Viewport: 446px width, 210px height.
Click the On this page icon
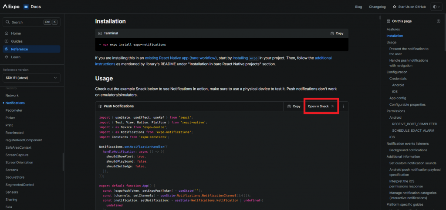pos(389,21)
